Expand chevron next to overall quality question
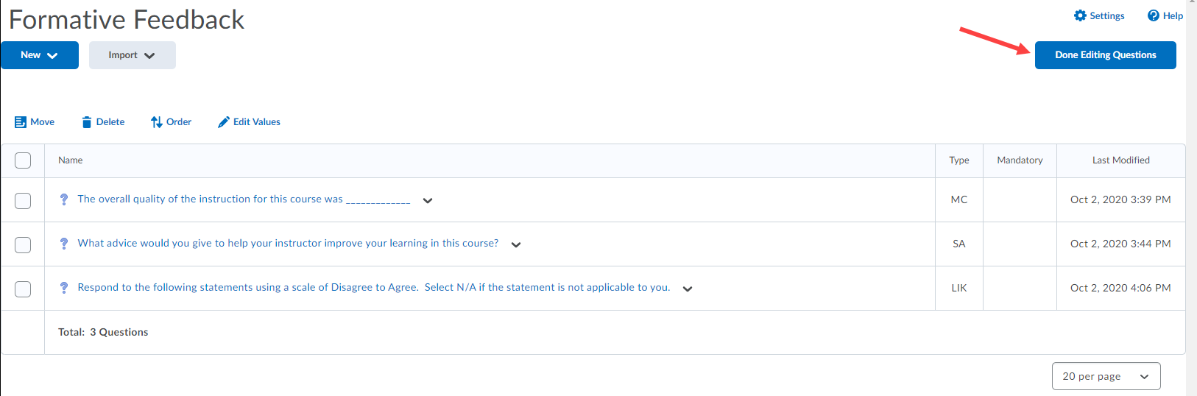 (428, 200)
